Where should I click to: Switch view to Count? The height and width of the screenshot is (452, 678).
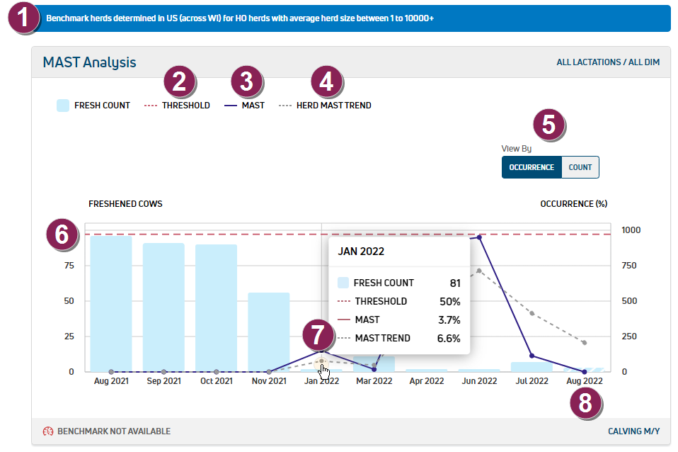[x=580, y=167]
